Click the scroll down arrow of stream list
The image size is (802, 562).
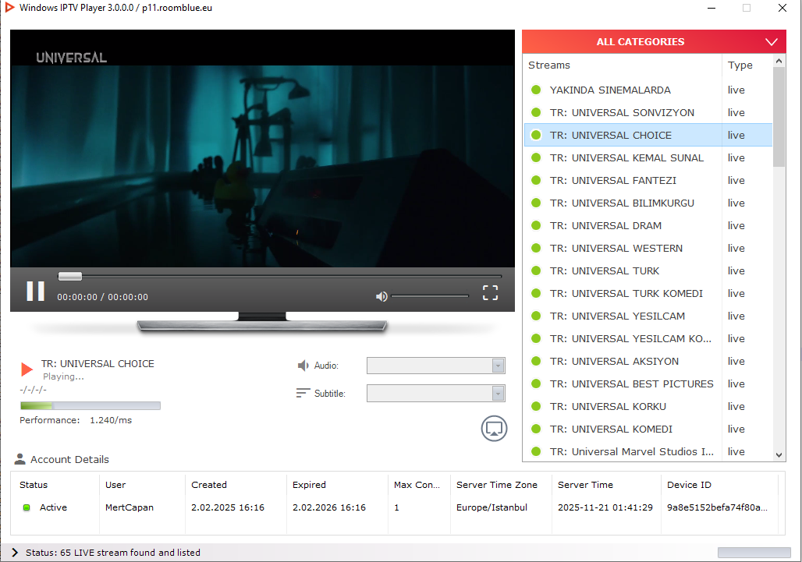(779, 454)
